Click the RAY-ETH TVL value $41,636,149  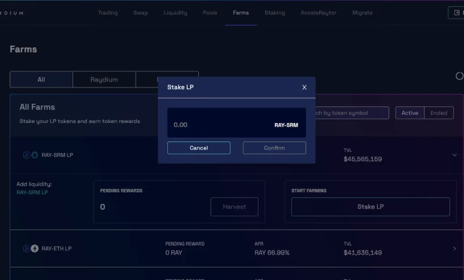click(362, 253)
